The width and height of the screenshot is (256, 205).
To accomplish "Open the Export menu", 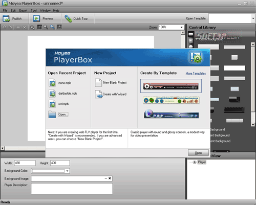I will click(23, 11).
